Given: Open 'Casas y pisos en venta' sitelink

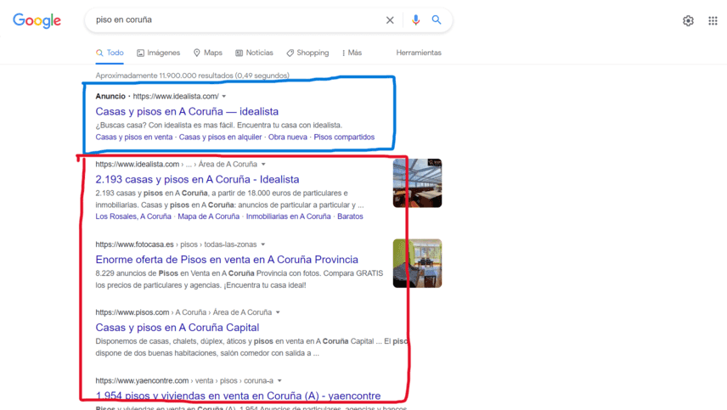Looking at the screenshot, I should point(134,138).
